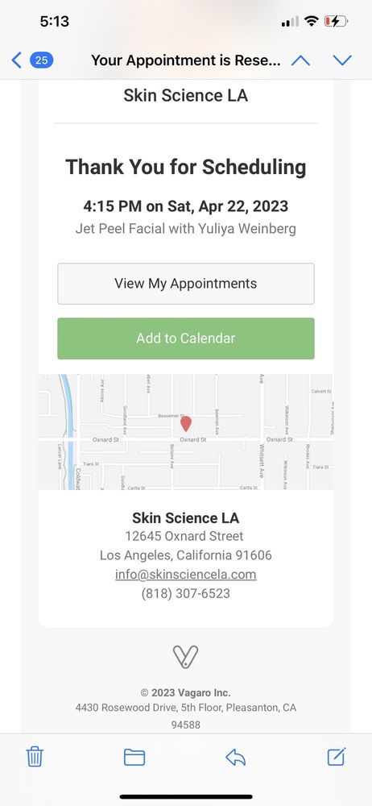Click the Vagaro V logo

(x=185, y=656)
